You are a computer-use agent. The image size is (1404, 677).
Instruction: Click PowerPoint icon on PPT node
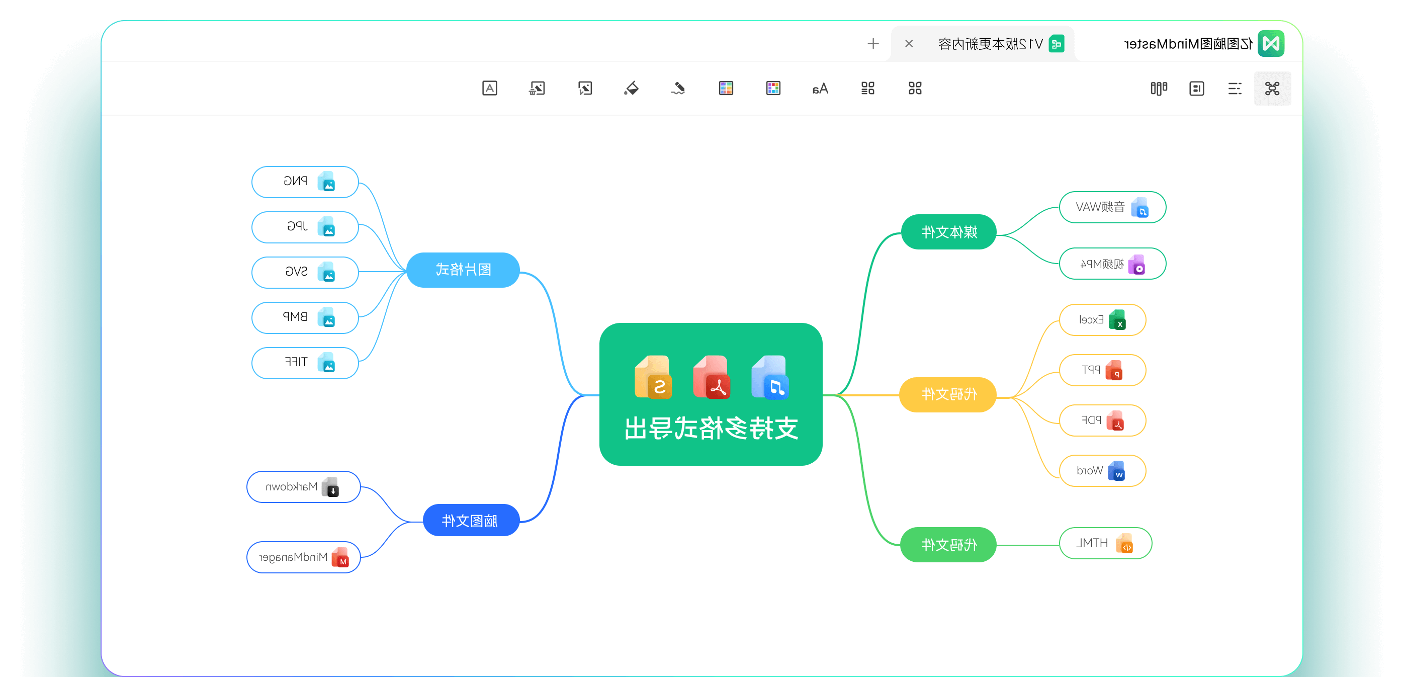tap(1114, 371)
